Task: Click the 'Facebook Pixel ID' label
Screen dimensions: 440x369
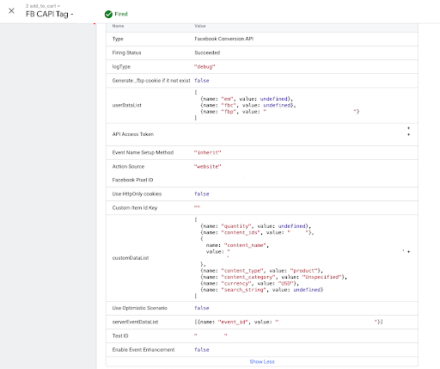Action: click(132, 180)
